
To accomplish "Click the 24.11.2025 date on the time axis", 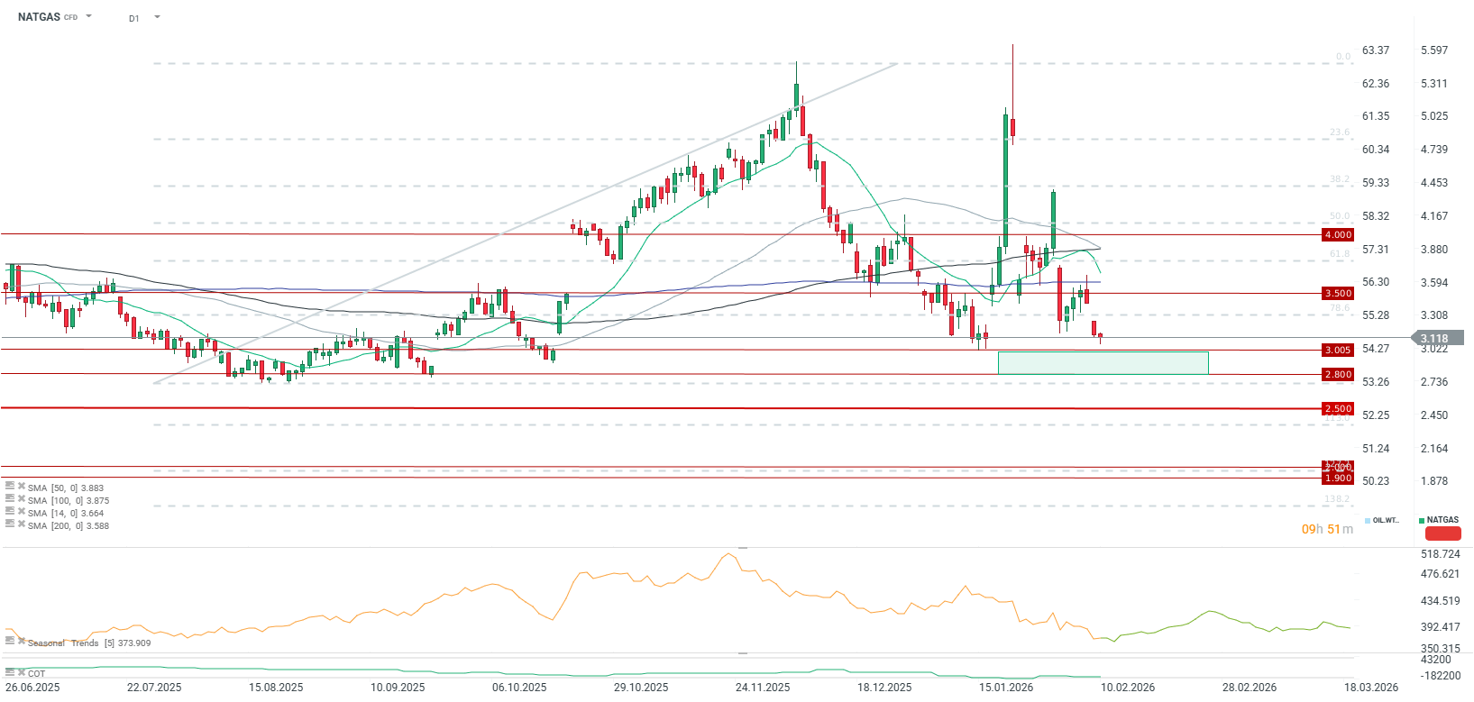I will coord(763,687).
